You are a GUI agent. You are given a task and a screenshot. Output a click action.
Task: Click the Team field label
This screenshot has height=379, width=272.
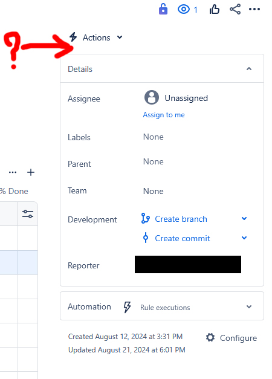tap(77, 190)
